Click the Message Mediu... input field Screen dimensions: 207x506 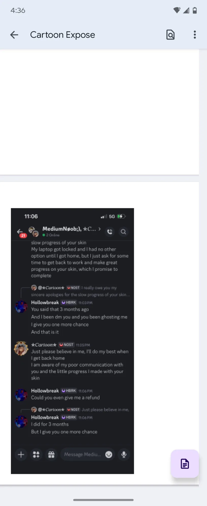[x=82, y=455]
